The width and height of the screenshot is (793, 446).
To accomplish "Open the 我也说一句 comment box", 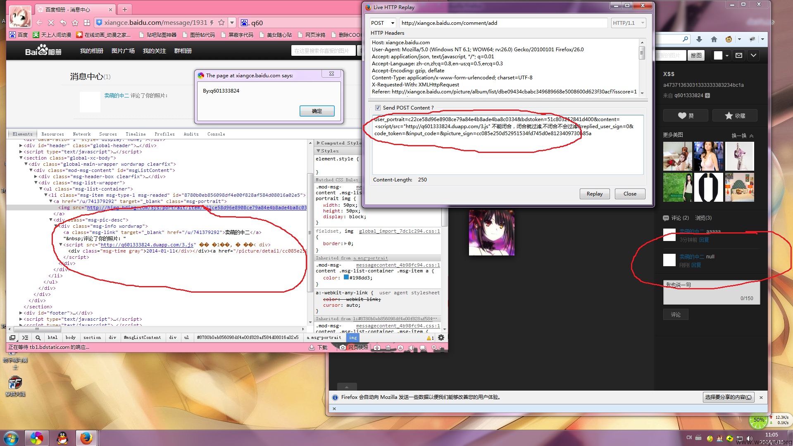I will [711, 292].
